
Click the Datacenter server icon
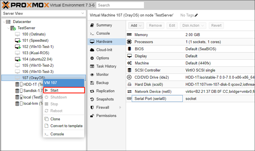click(x=8, y=22)
